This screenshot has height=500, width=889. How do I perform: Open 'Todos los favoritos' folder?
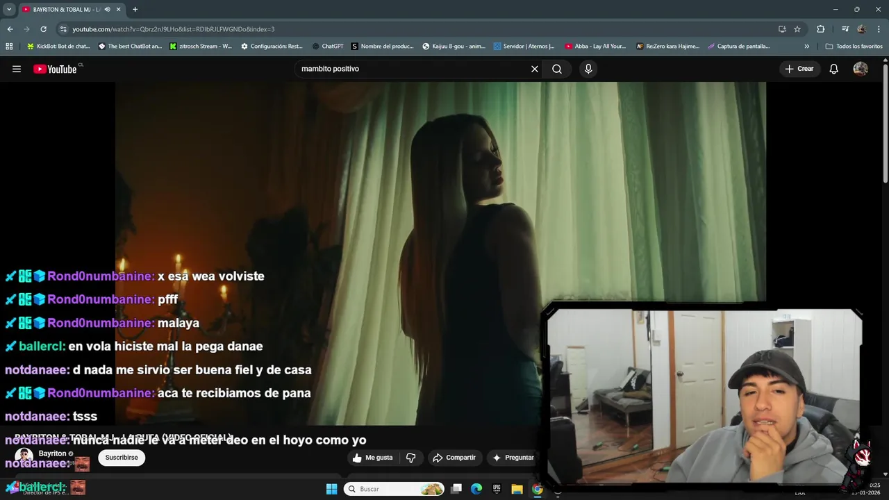pos(854,47)
